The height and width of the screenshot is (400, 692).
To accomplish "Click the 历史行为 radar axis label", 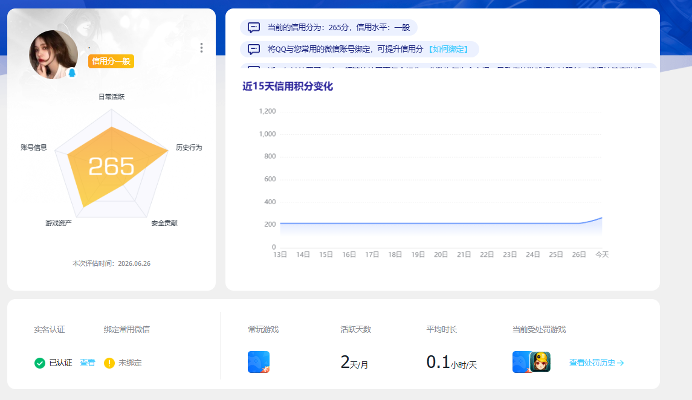I will click(189, 147).
